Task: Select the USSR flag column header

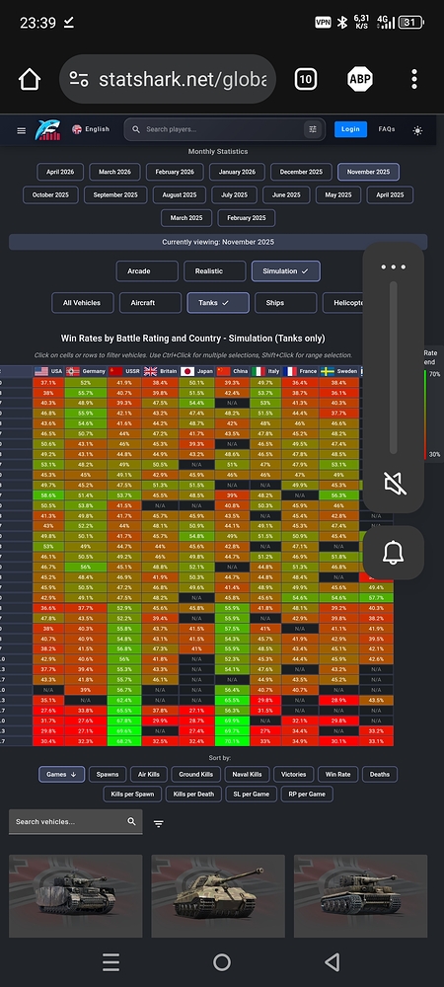Action: tap(124, 371)
